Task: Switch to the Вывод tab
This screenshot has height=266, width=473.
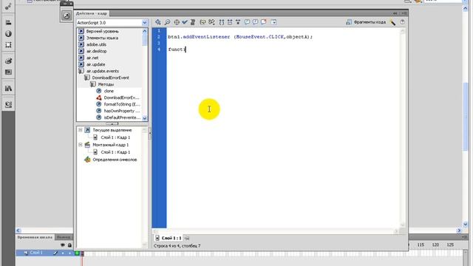Action: pos(64,237)
